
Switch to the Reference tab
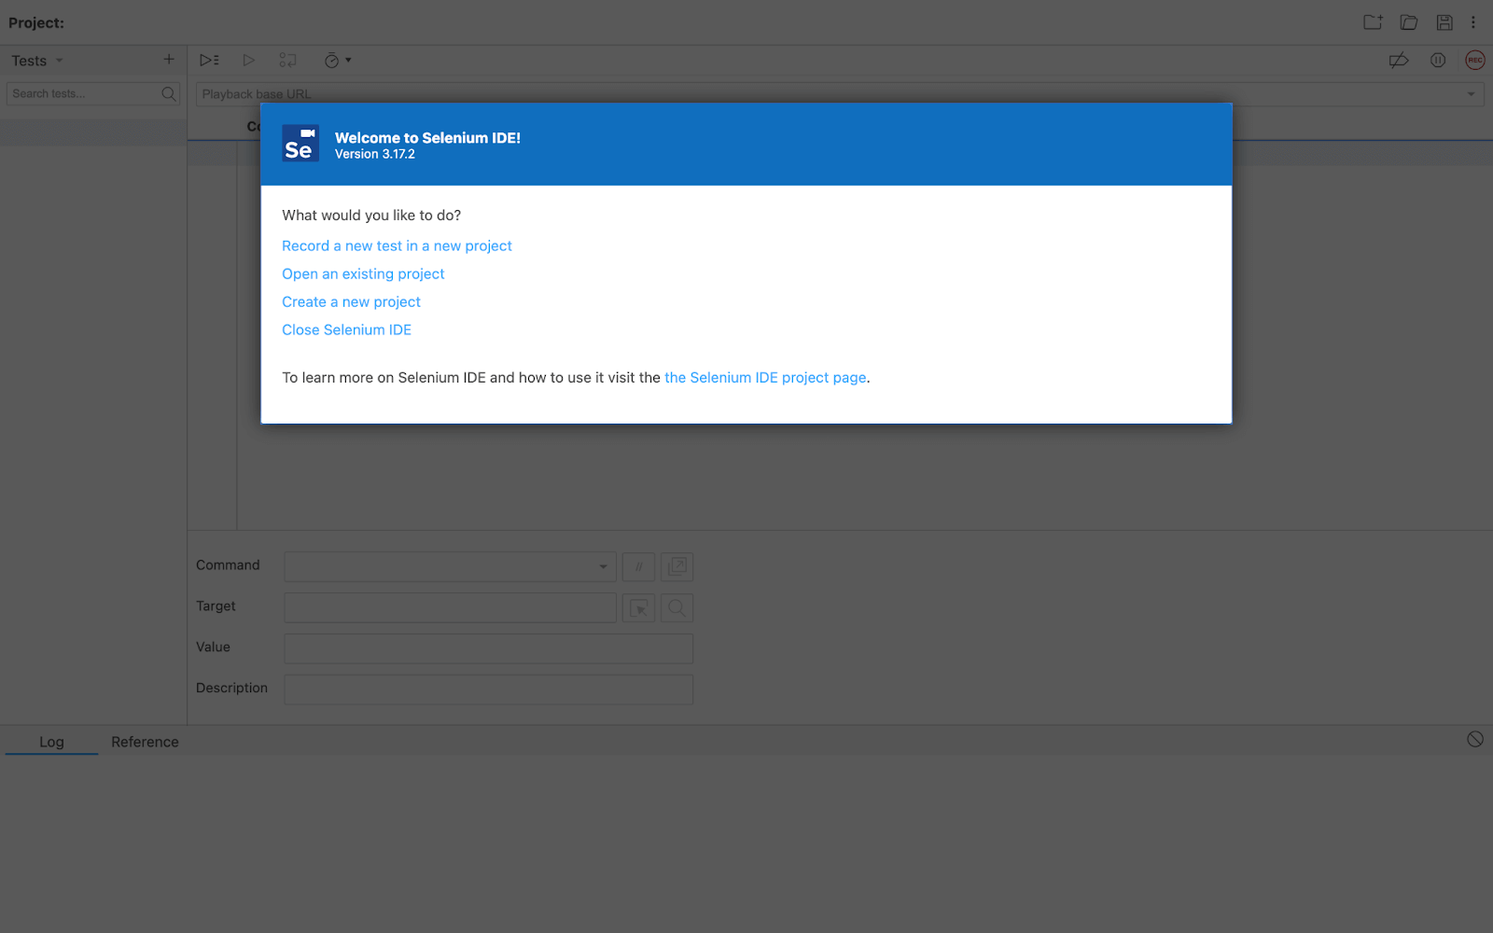[145, 742]
